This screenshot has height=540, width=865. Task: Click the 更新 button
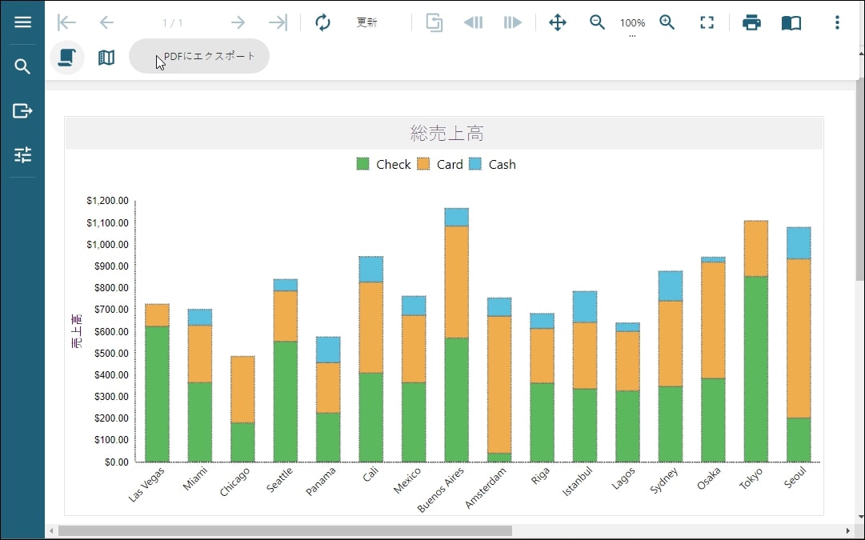tap(366, 22)
